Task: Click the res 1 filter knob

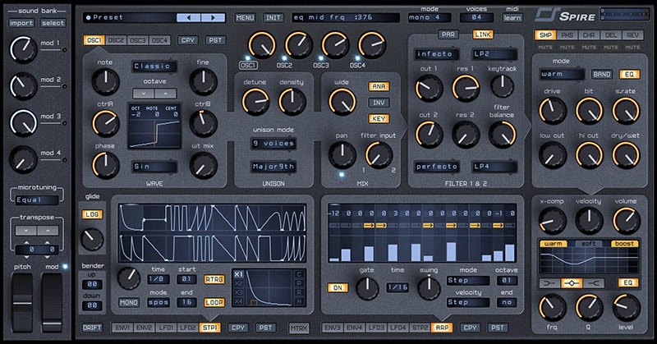Action: click(466, 88)
